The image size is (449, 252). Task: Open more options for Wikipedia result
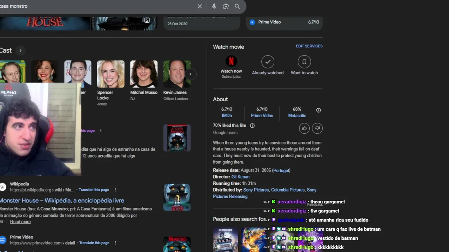coord(115,190)
